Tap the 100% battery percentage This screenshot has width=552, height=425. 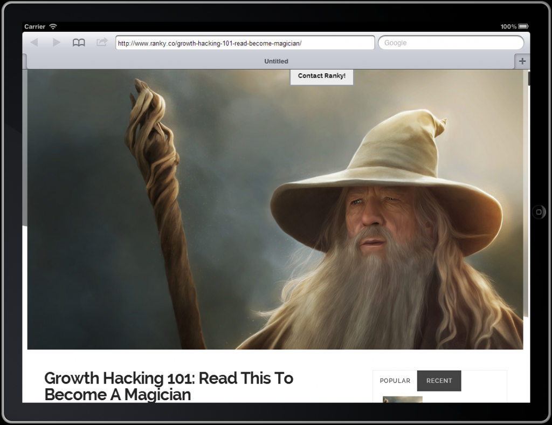click(x=508, y=26)
